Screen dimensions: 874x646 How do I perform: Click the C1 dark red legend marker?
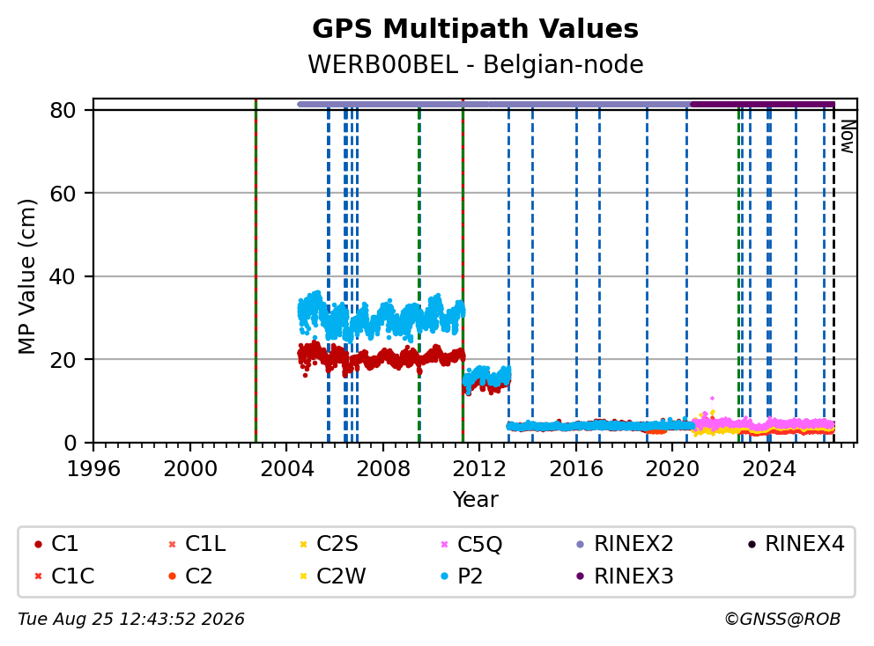point(38,544)
